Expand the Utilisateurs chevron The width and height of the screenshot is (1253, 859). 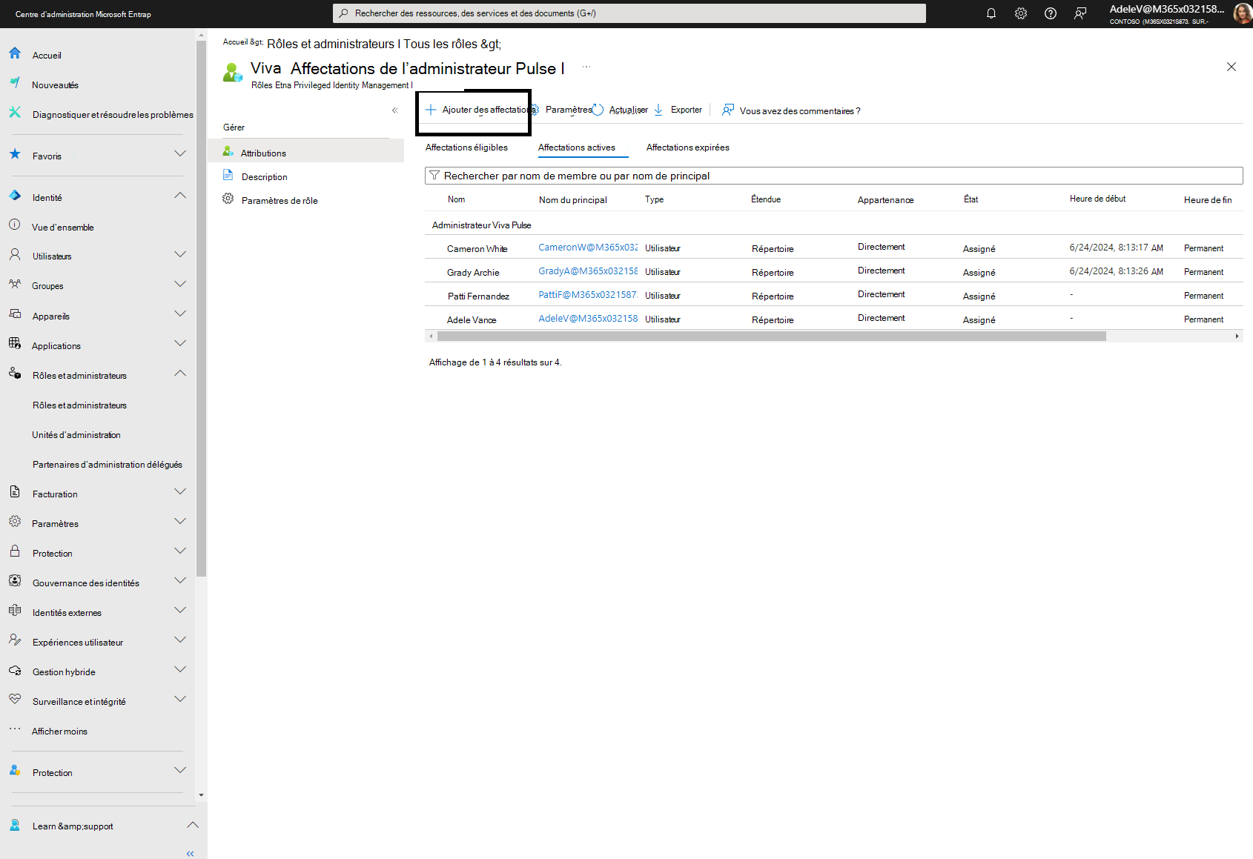point(180,254)
